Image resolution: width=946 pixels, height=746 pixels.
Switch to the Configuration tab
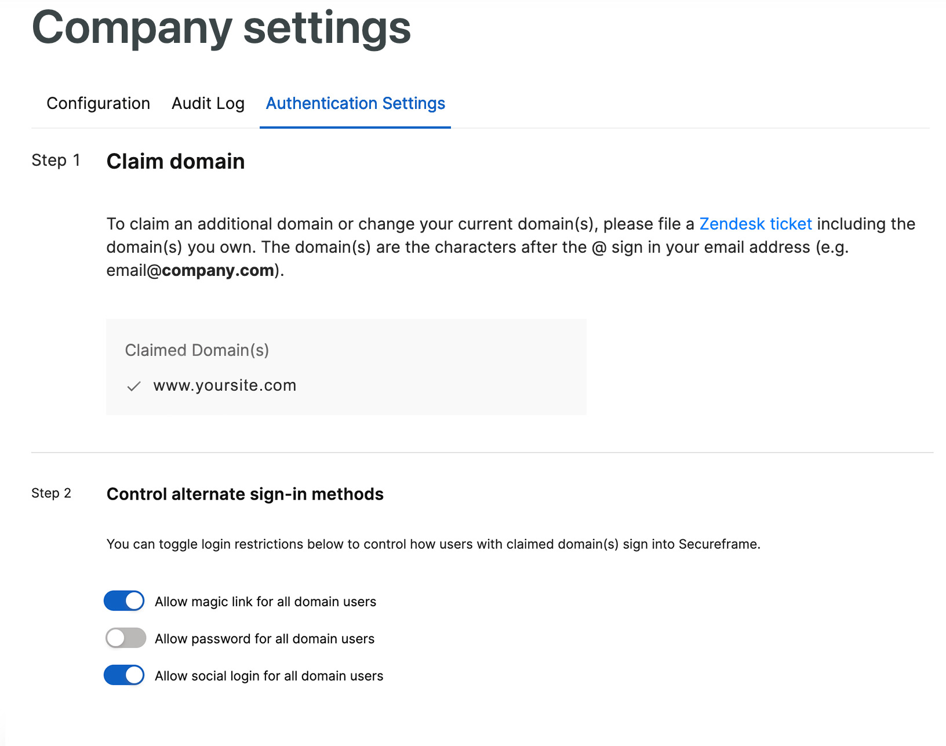[x=98, y=103]
